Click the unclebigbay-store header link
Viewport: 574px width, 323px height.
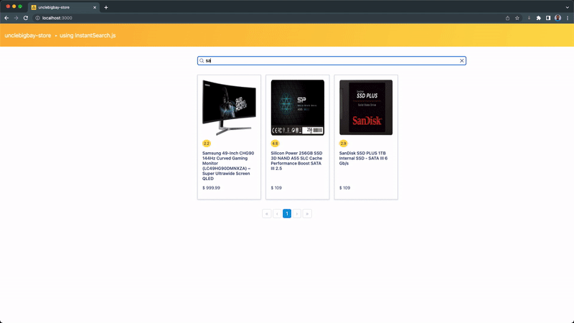pyautogui.click(x=28, y=35)
